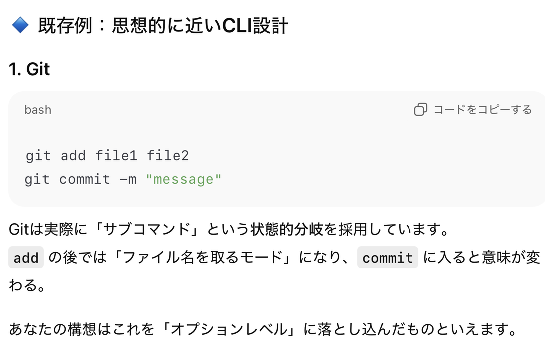Click the inline code badge for add

(x=26, y=258)
